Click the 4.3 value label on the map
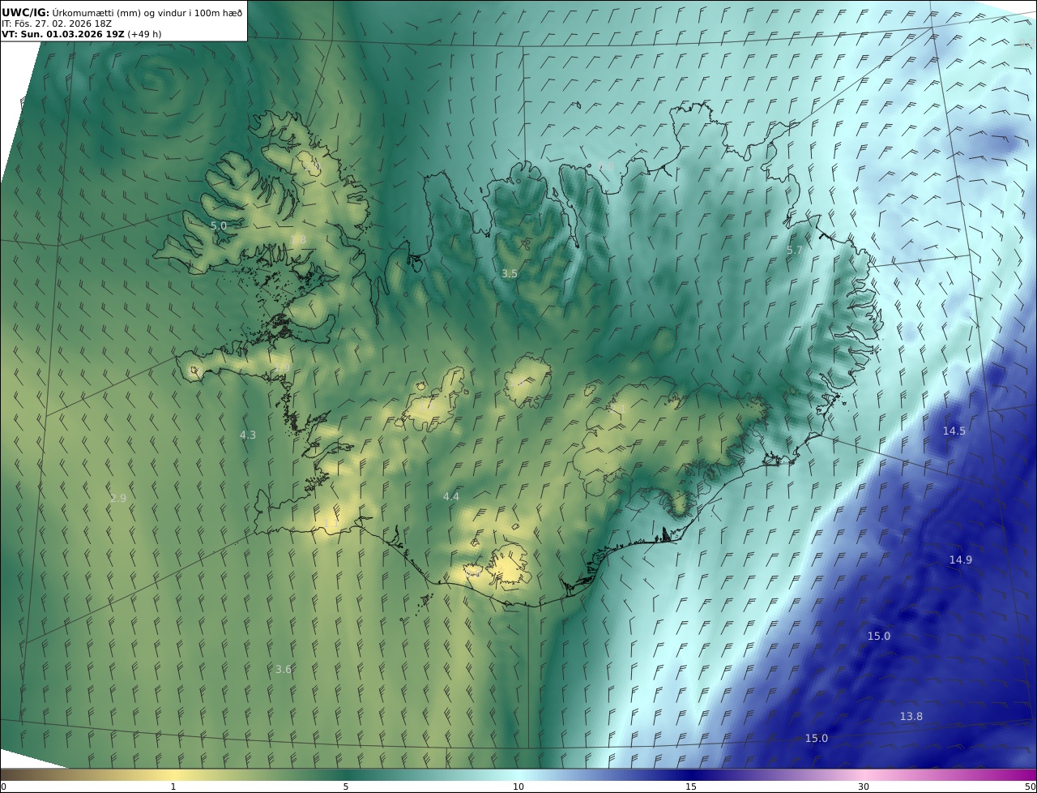This screenshot has height=793, width=1037. click(248, 435)
